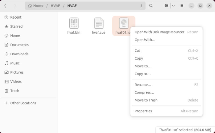215x133 pixels.
Task: Go back with the left arrow button
Action: click(5, 6)
